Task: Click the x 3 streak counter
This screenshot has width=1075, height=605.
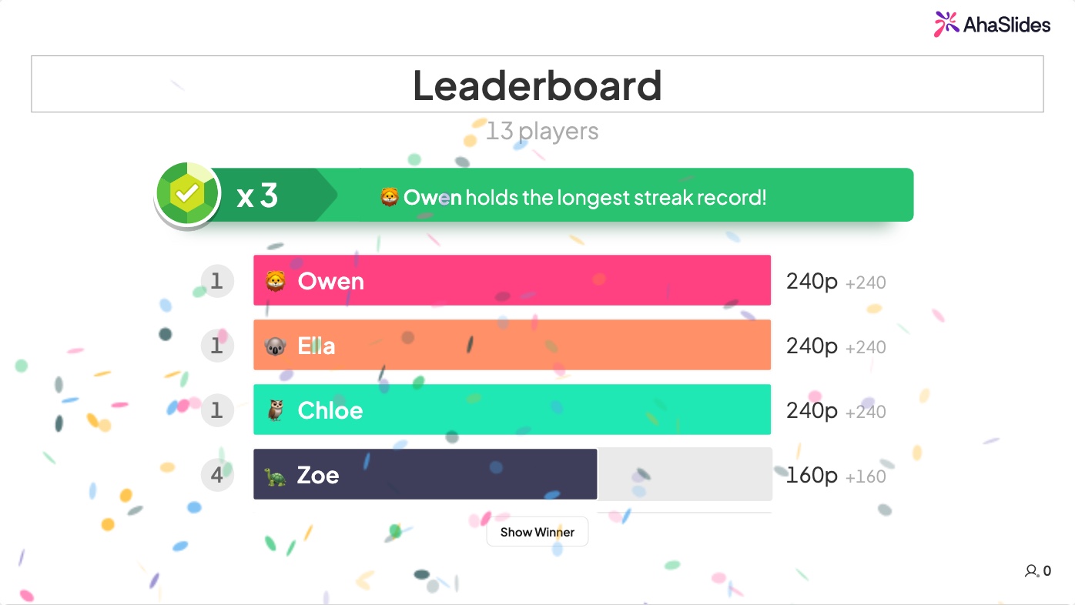Action: coord(257,196)
